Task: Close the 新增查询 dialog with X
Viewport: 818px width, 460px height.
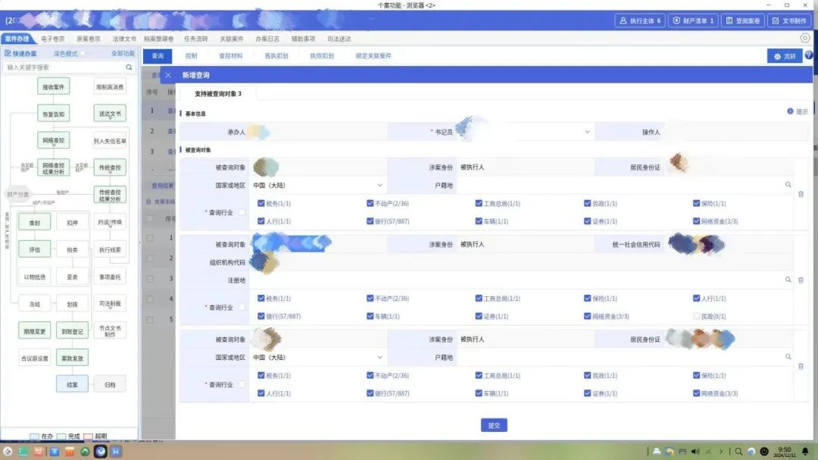Action: (x=168, y=75)
